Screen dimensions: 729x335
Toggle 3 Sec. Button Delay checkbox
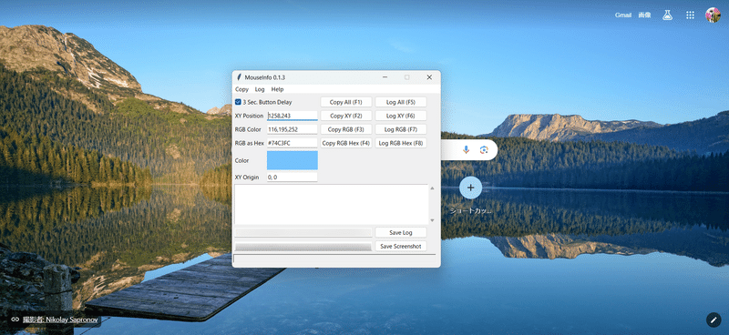tap(238, 102)
